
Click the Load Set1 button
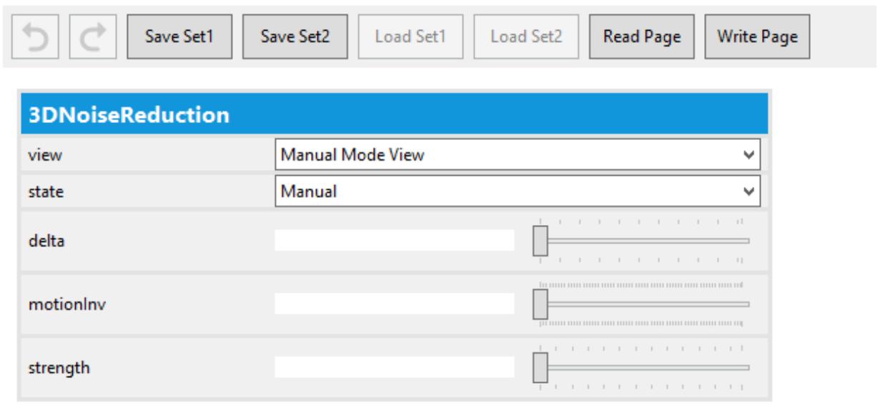pyautogui.click(x=411, y=37)
